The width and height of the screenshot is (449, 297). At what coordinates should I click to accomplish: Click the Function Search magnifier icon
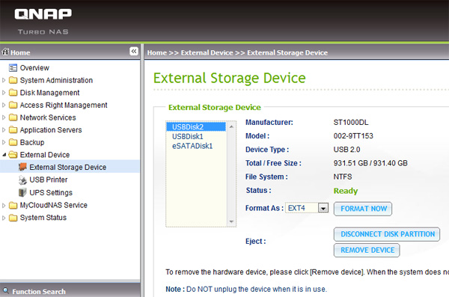pyautogui.click(x=6, y=291)
